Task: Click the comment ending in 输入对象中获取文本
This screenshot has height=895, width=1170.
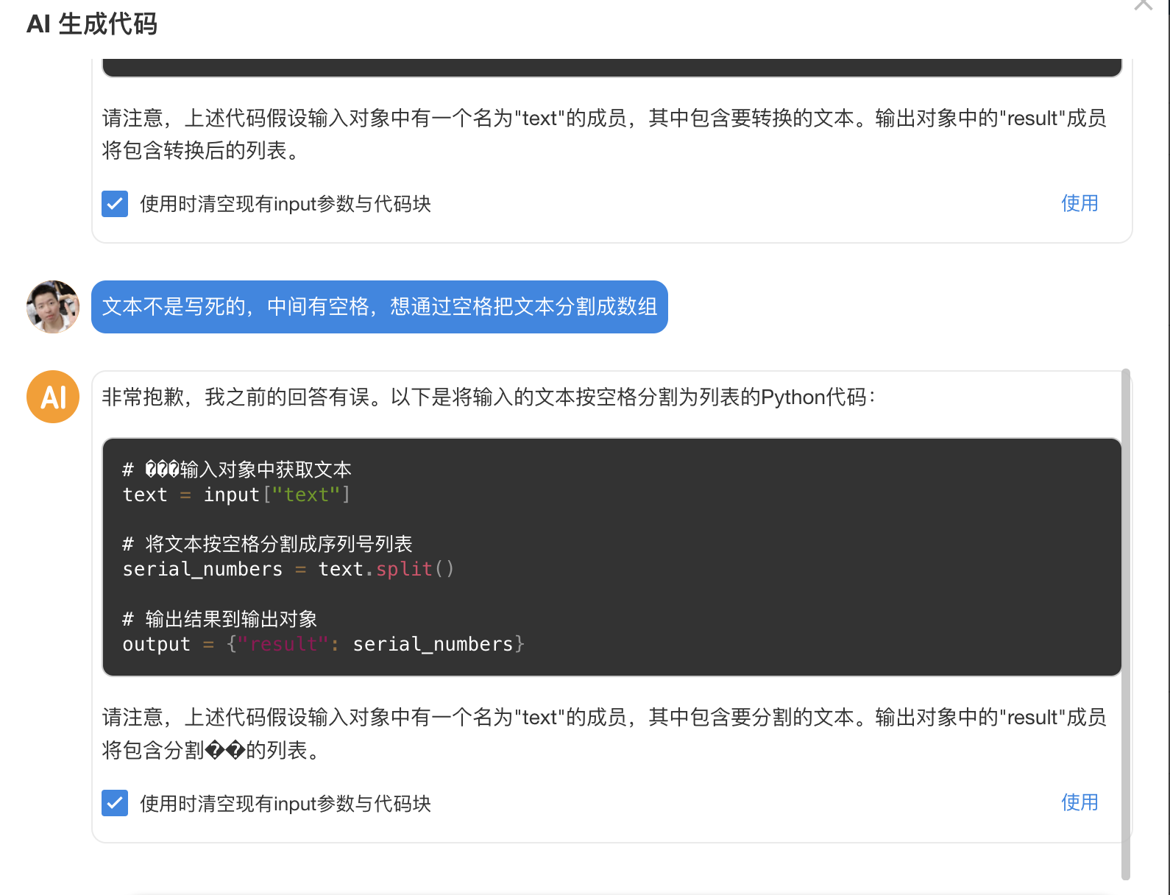Action: (237, 470)
